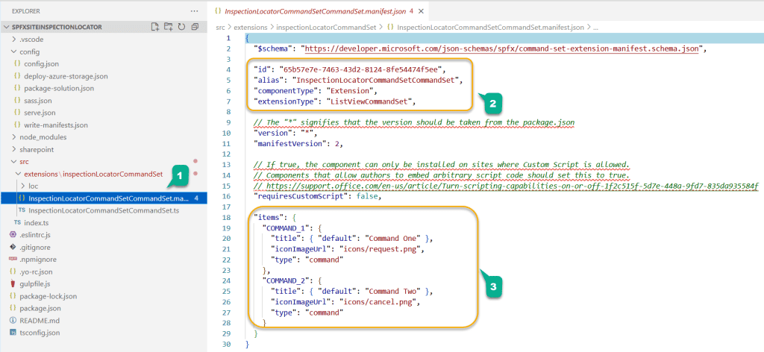Click the 'inspectionLocatorCommandSet' breadcrumb segment
764x352 pixels.
(326, 28)
